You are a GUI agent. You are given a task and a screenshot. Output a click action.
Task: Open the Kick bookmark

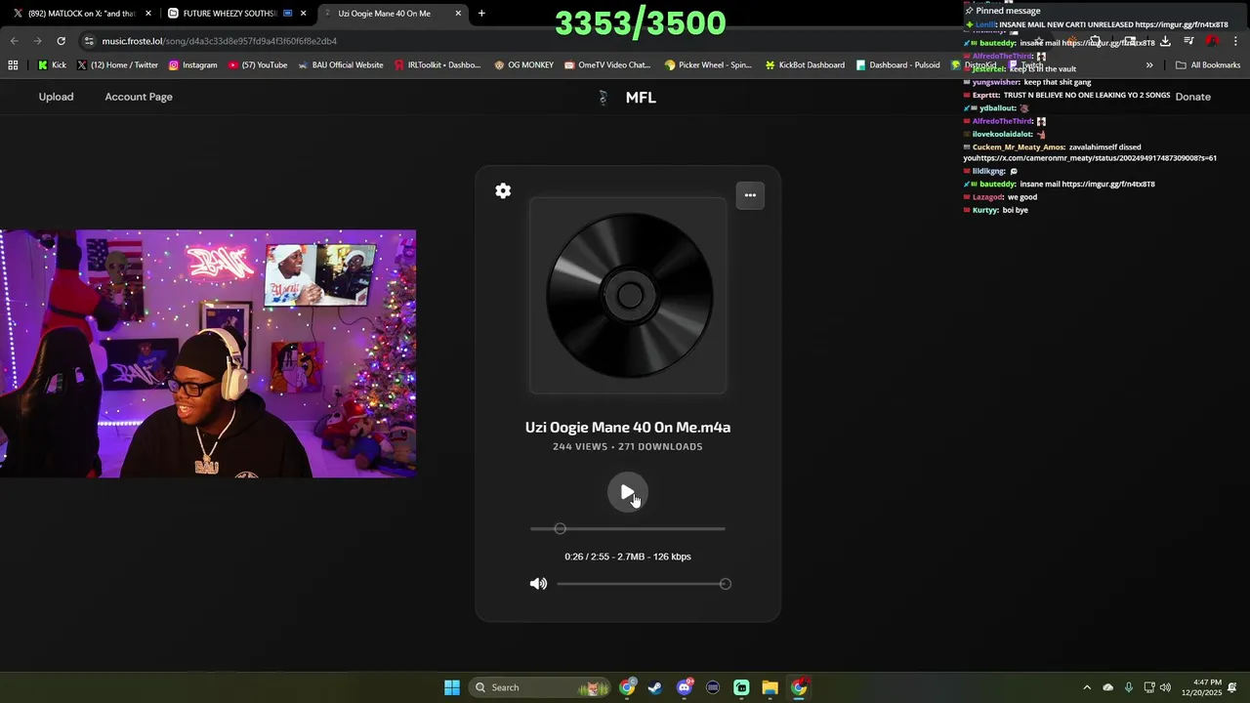click(52, 65)
